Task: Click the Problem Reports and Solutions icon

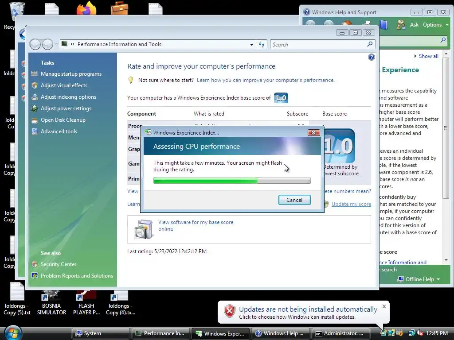Action: coord(35,276)
